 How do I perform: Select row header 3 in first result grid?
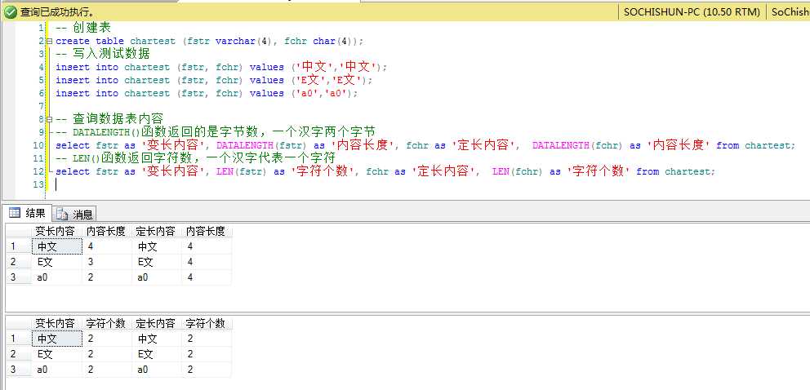[x=19, y=277]
